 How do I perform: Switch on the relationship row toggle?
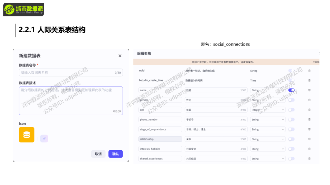tap(291, 139)
